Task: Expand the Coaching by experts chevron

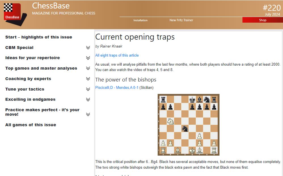Action: coord(88,79)
